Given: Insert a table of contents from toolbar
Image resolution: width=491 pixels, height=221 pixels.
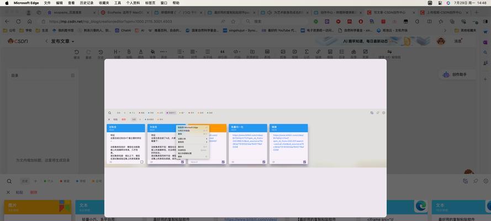Looking at the screenshot, I should click(342, 54).
